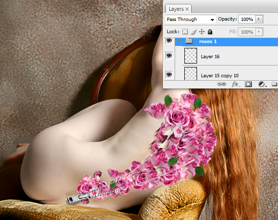
Task: Open the layer style fx menu
Action: pyautogui.click(x=236, y=84)
